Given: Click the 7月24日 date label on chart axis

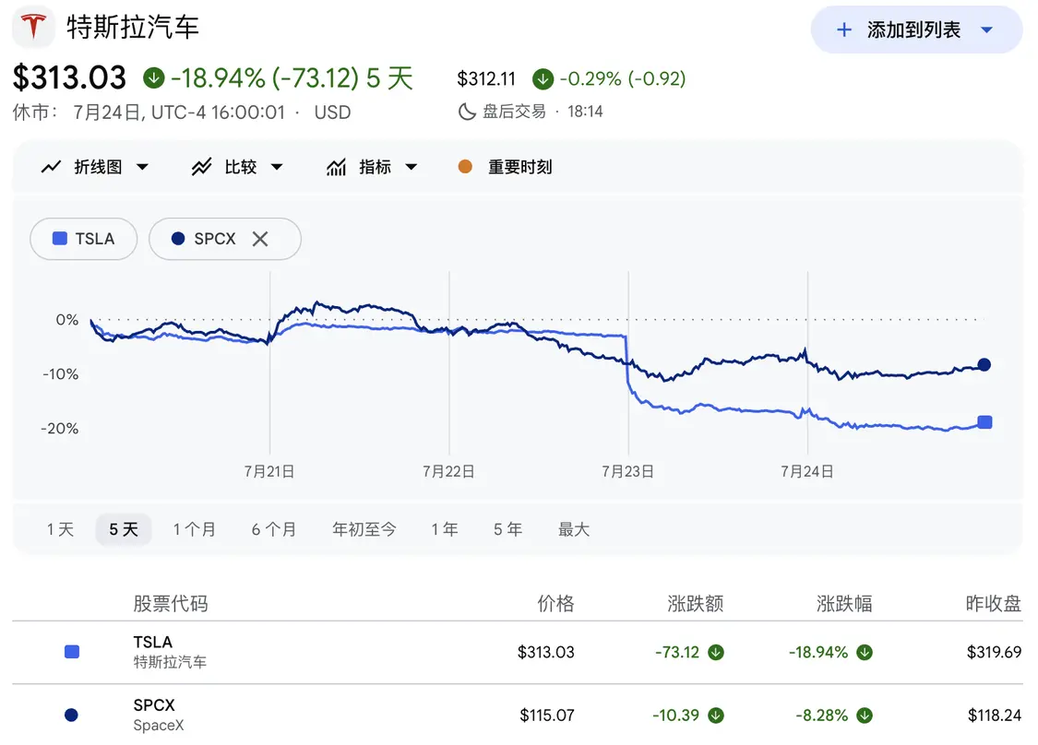Looking at the screenshot, I should pos(807,472).
